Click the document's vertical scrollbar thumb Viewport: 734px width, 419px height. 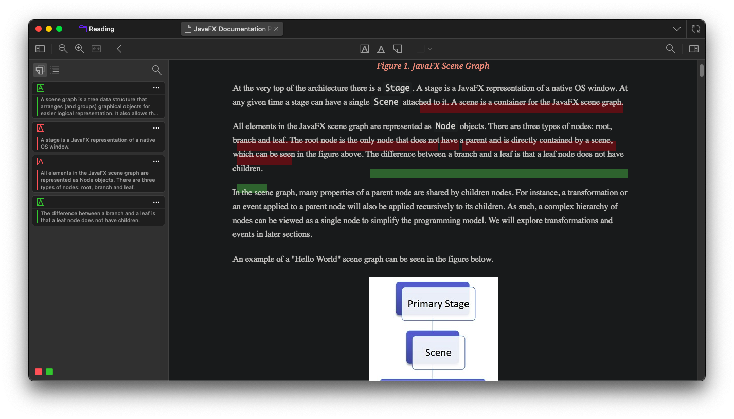tap(702, 70)
